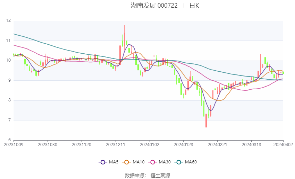Hide the MA30 line via its label
The image size is (295, 179).
point(165,162)
